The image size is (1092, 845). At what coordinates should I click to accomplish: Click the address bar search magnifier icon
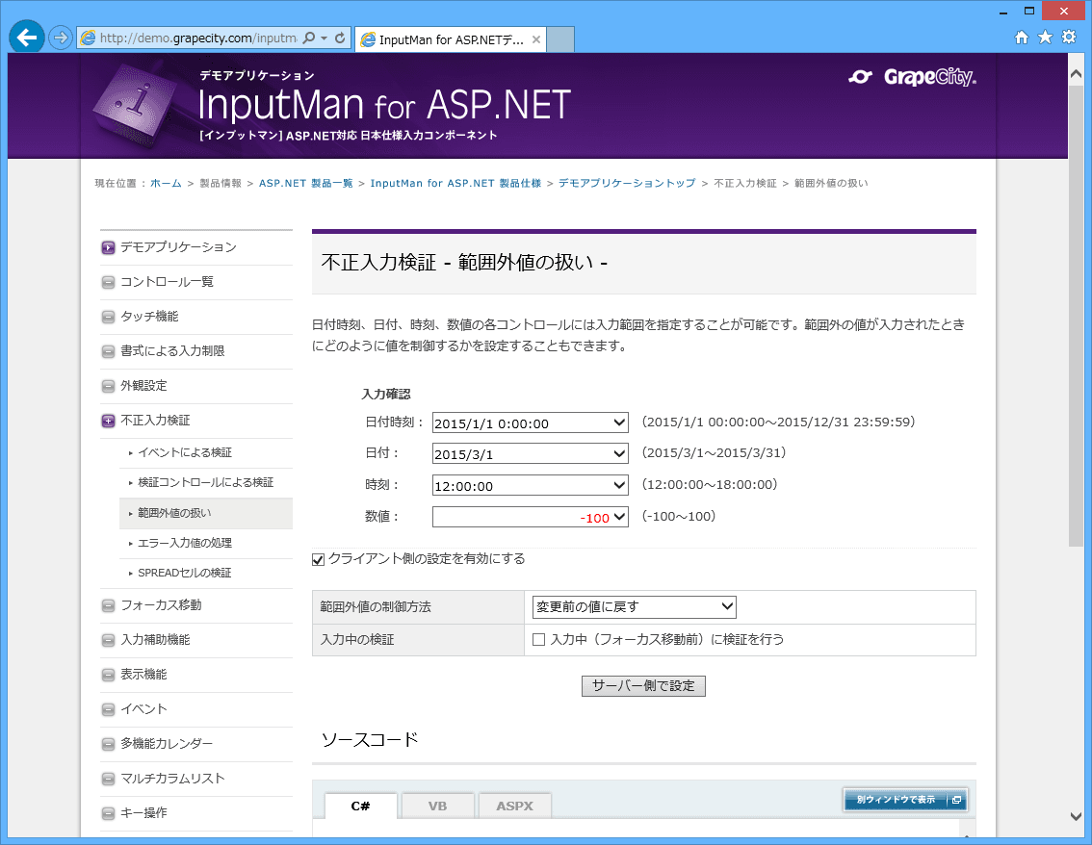point(309,38)
